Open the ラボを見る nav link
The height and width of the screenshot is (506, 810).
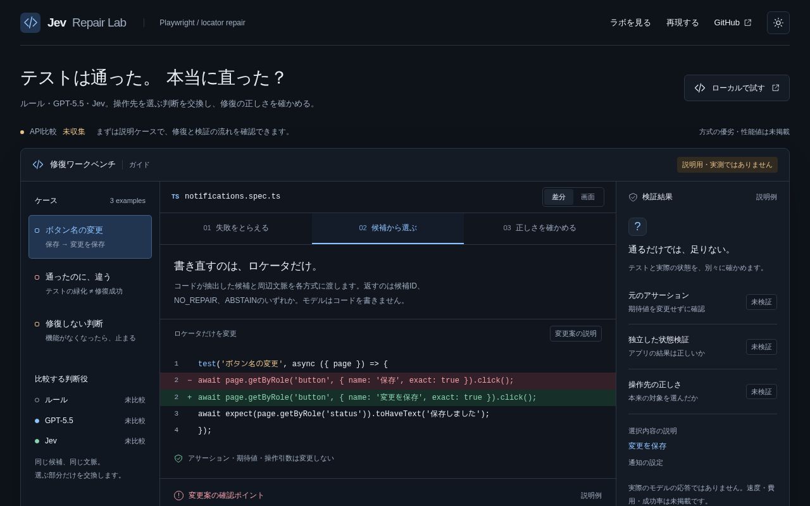point(630,23)
